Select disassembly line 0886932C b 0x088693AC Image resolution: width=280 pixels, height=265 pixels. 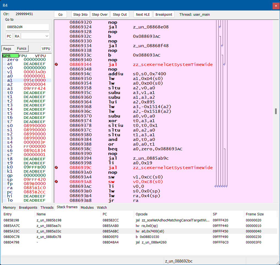(163, 36)
